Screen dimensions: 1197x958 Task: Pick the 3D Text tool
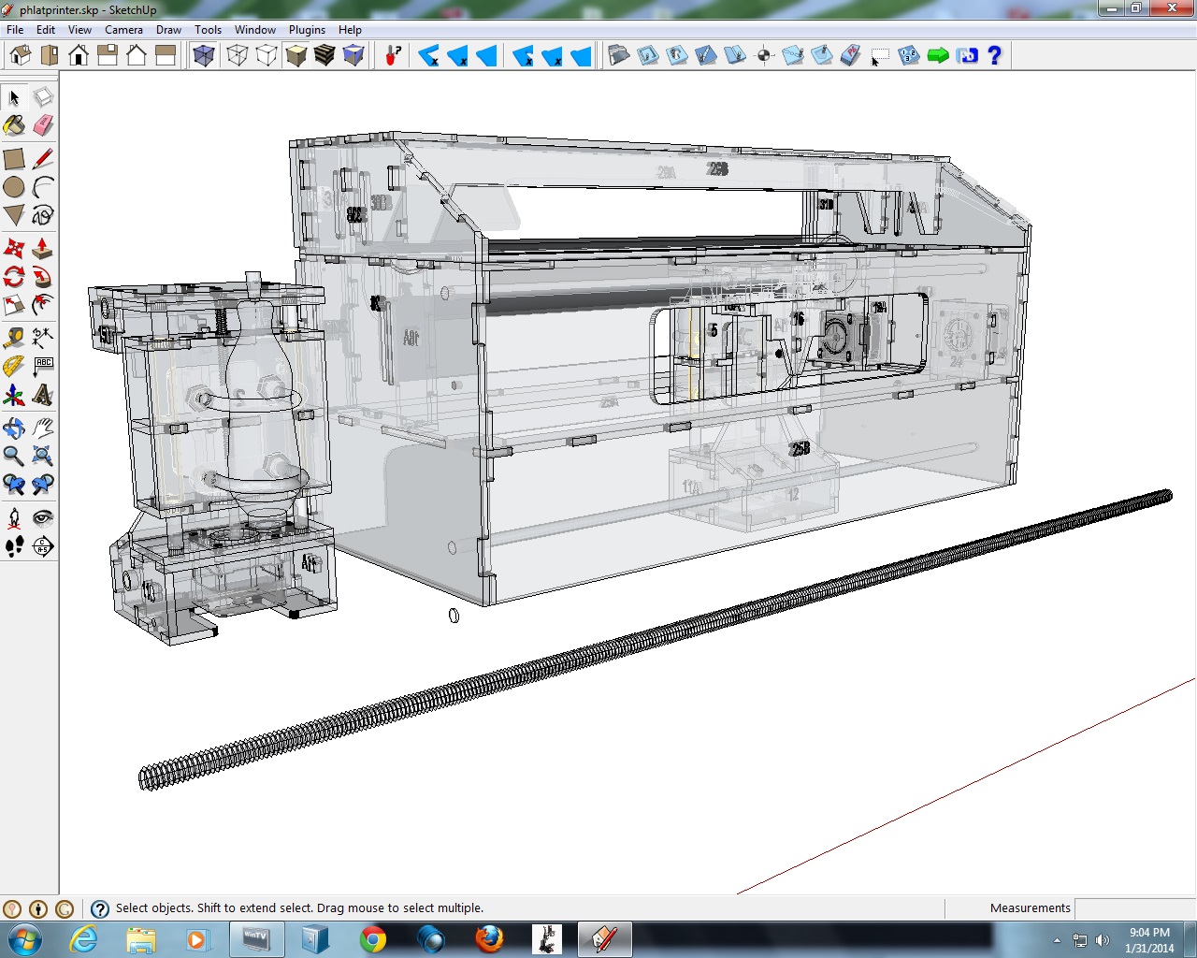(x=43, y=396)
